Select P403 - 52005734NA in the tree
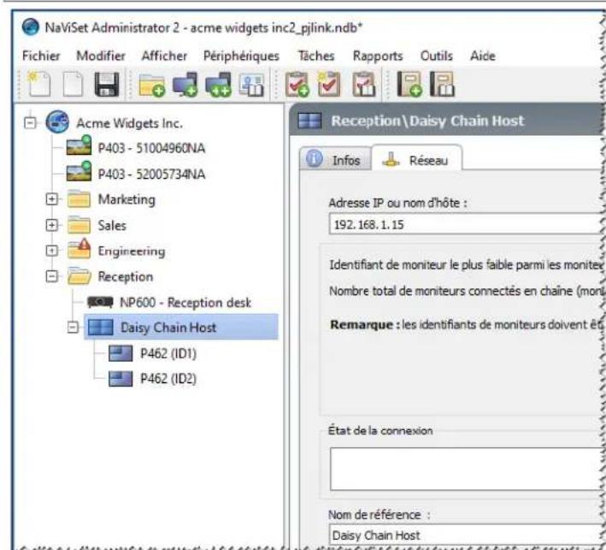The width and height of the screenshot is (606, 550). pos(151,174)
